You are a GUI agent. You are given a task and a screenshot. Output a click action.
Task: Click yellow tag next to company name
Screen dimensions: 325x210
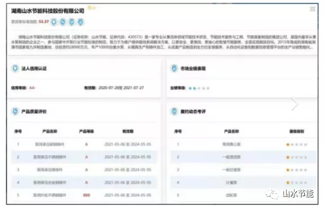(91, 8)
